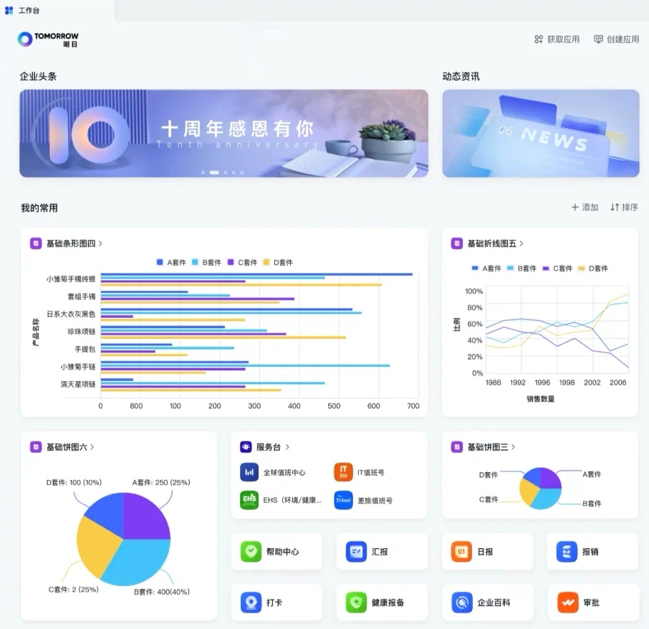Toggle D套件 legend in bar chart

click(x=278, y=263)
